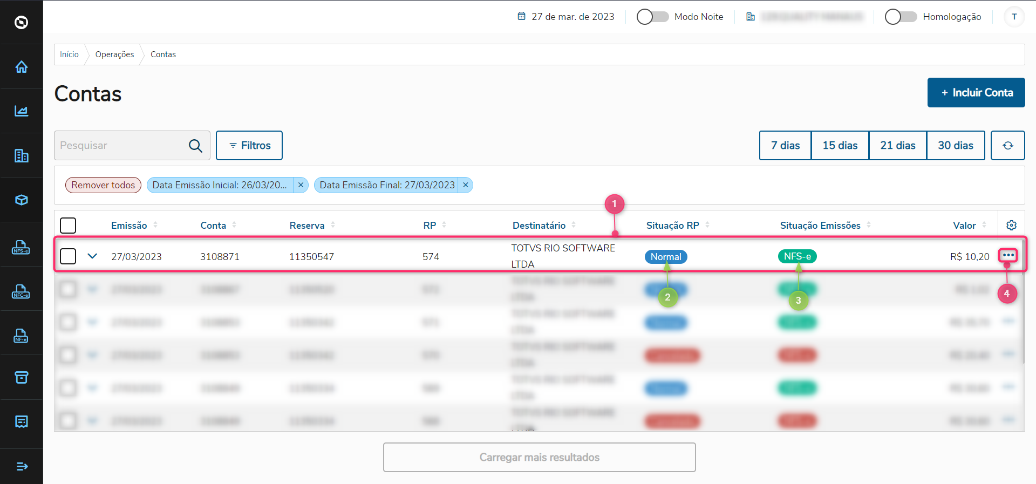Click the company building icon in top bar

[750, 17]
